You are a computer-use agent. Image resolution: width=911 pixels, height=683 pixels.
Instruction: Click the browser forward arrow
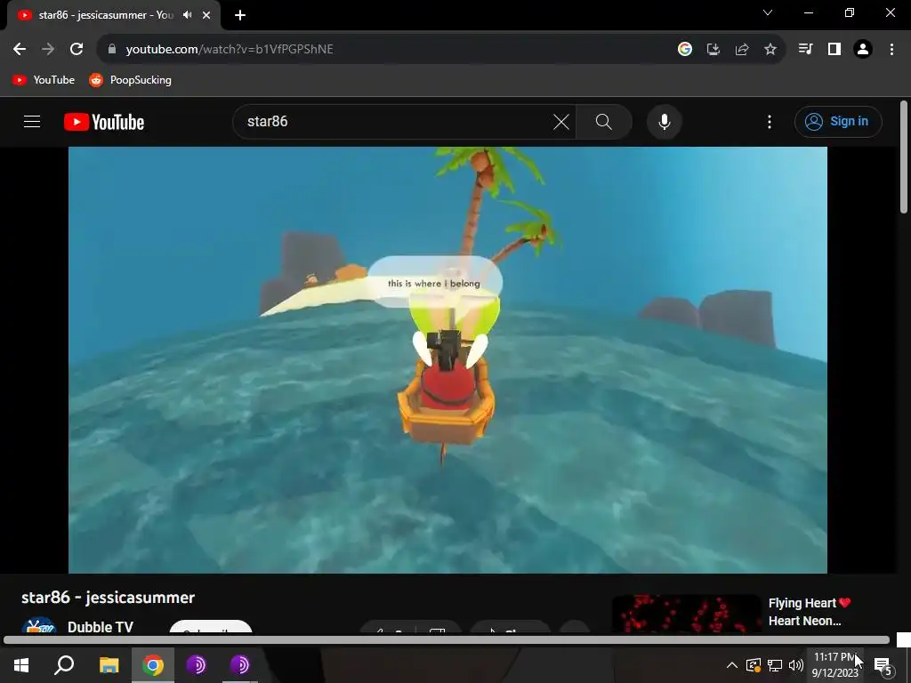coord(48,50)
